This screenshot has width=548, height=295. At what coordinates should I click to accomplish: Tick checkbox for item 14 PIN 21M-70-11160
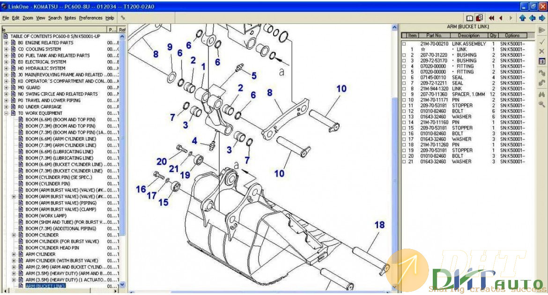tap(404, 123)
